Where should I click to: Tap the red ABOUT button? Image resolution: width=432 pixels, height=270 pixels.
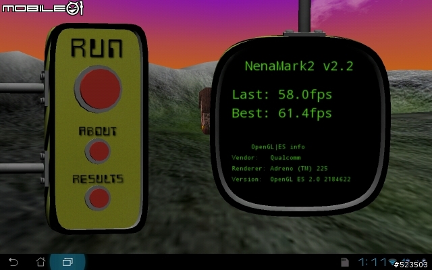[x=98, y=151]
